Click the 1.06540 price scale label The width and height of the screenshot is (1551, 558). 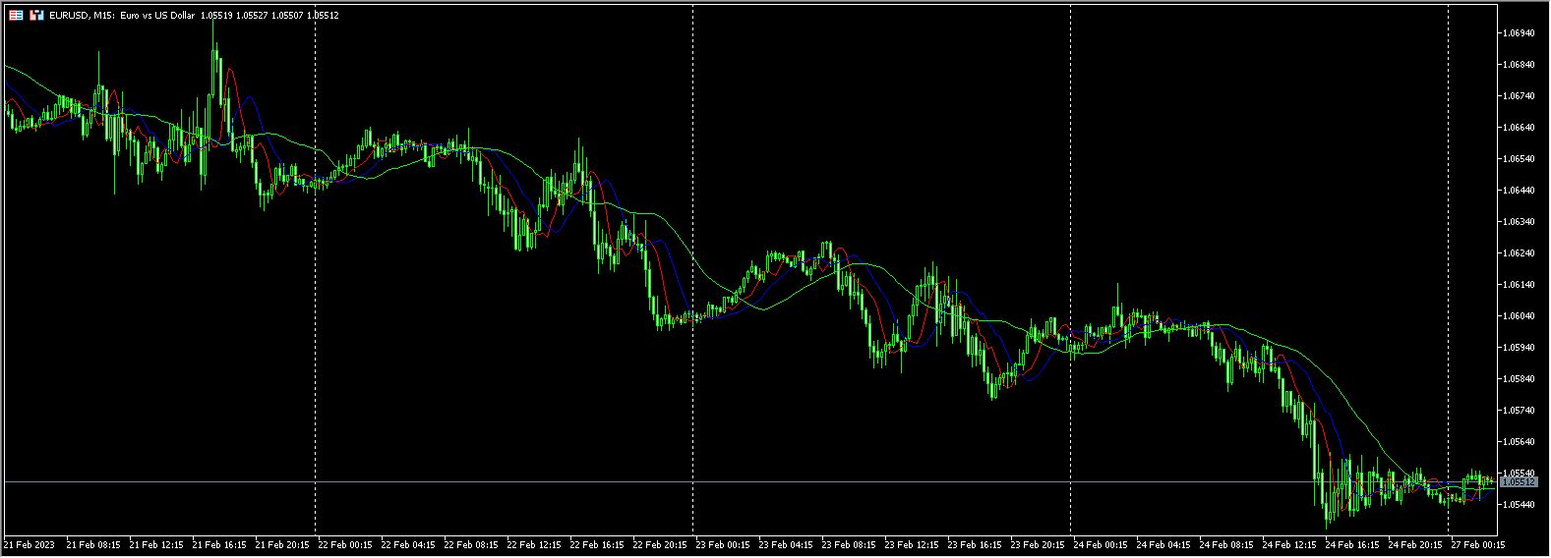(x=1519, y=159)
